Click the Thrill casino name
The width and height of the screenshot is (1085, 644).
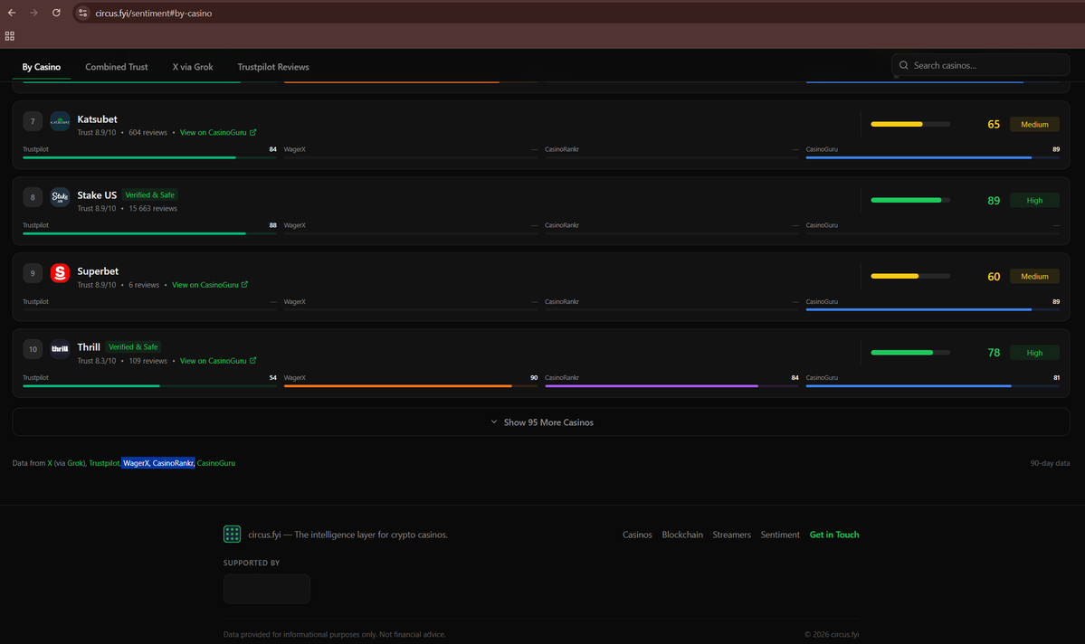pos(89,347)
